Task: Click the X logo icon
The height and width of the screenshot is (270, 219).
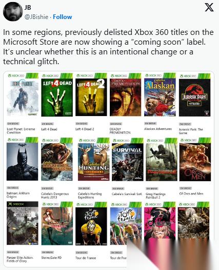Action: tap(209, 7)
